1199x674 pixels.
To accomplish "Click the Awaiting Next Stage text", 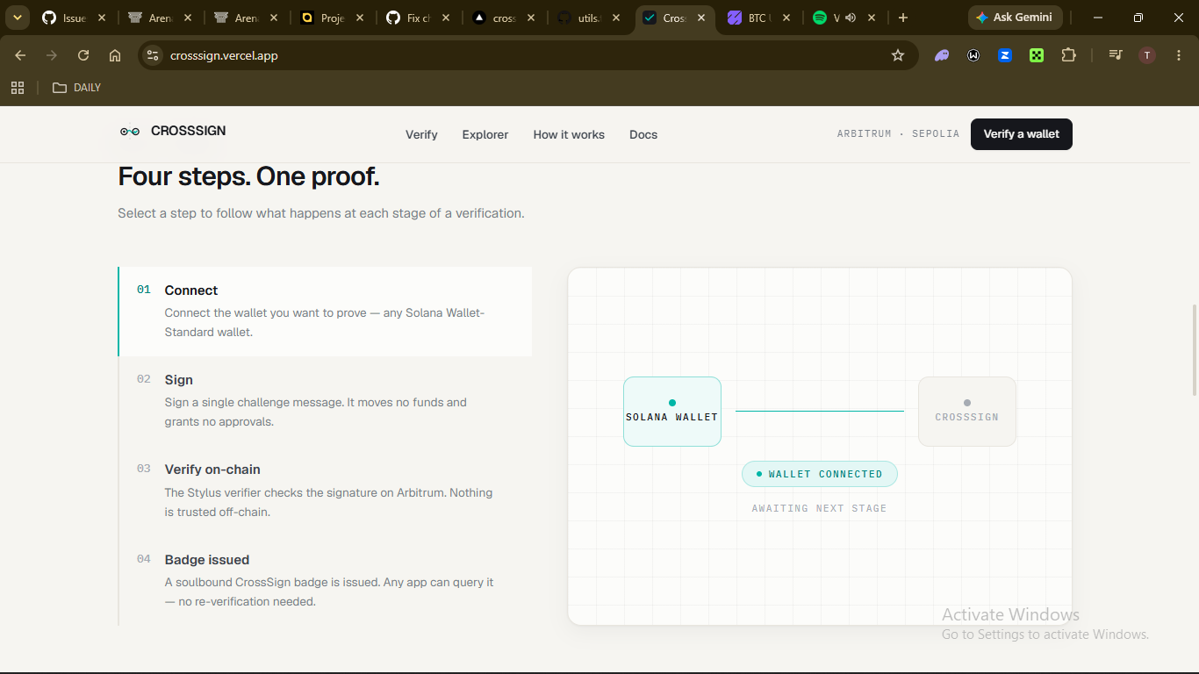I will [x=820, y=508].
